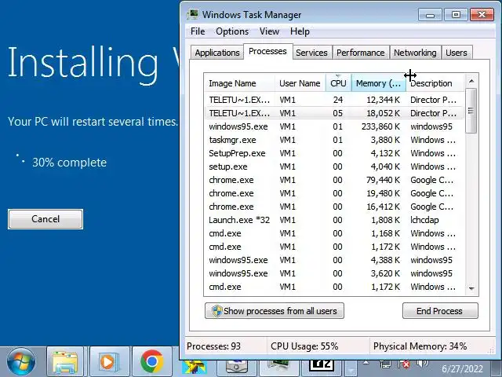502x377 pixels.
Task: Select the TELETU~1.EX process using 24 CPU
Action: (334, 100)
